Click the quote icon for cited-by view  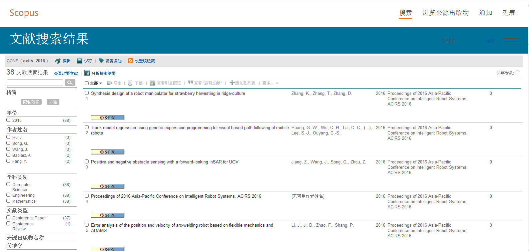pos(190,83)
